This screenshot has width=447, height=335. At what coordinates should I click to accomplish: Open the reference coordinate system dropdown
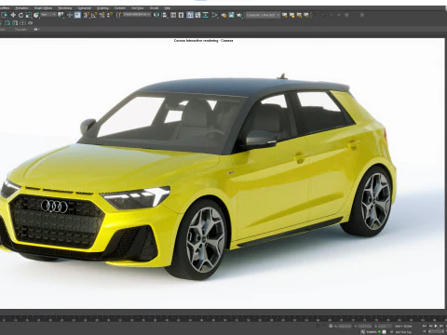click(x=48, y=15)
